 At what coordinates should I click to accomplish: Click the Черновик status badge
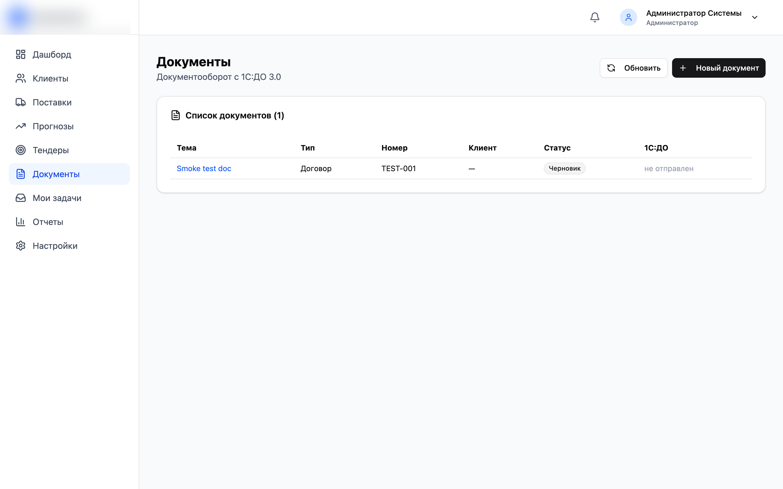[x=565, y=168]
